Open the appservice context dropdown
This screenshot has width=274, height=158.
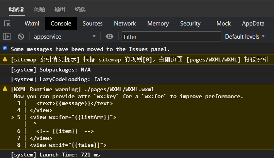click(x=65, y=37)
